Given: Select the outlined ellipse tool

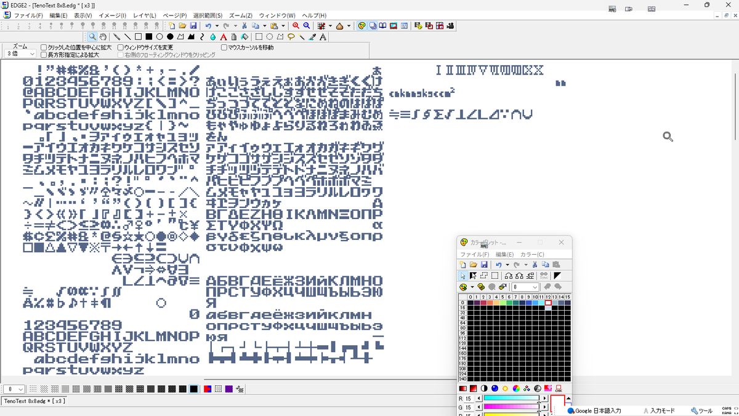Looking at the screenshot, I should tap(159, 37).
